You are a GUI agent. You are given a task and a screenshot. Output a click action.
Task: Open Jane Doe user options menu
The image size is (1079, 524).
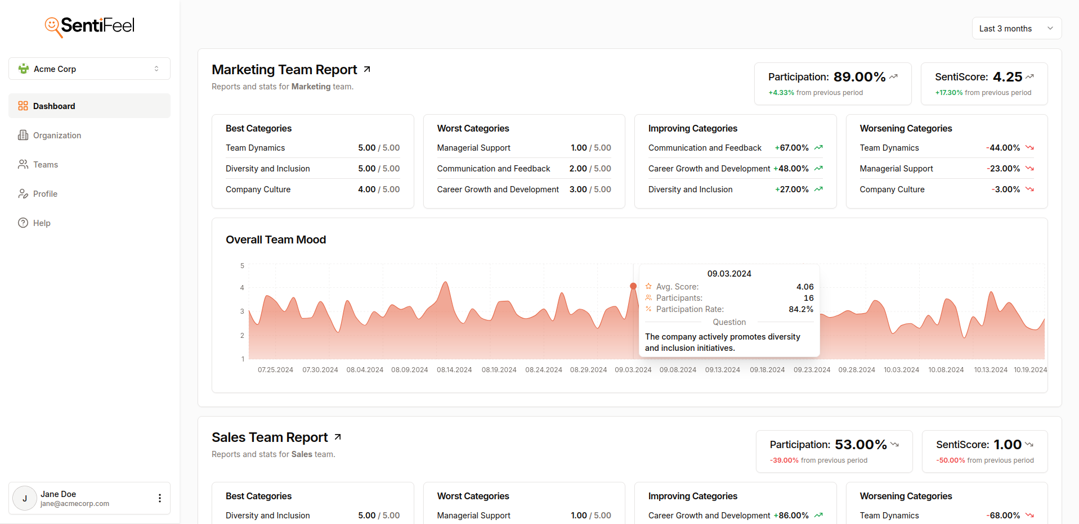tap(160, 498)
